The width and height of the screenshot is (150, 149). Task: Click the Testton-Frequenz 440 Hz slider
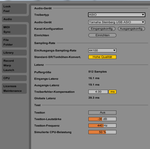[x=102, y=125]
